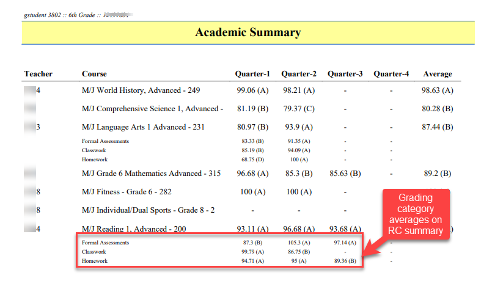Click the Quarter-1 column header
492x286 pixels.
coord(252,74)
